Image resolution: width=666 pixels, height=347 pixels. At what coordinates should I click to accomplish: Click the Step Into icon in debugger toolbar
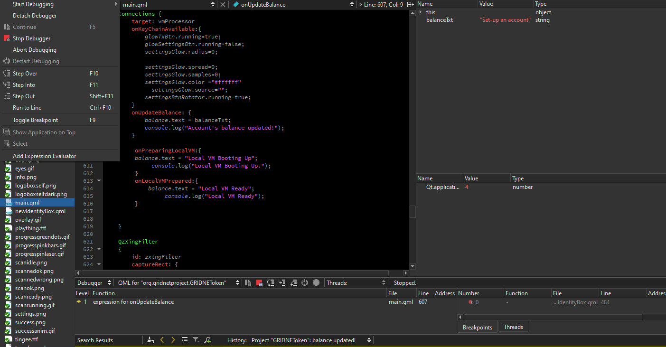[x=282, y=282]
